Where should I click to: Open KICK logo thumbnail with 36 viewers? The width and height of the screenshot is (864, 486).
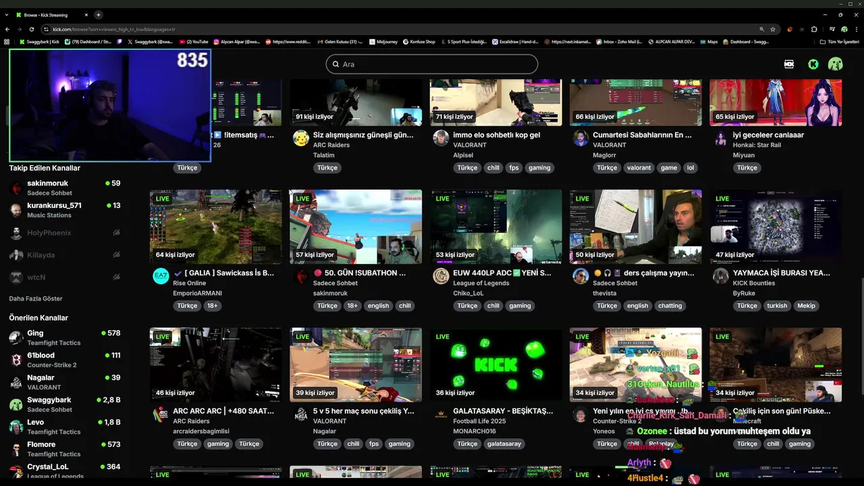[496, 364]
